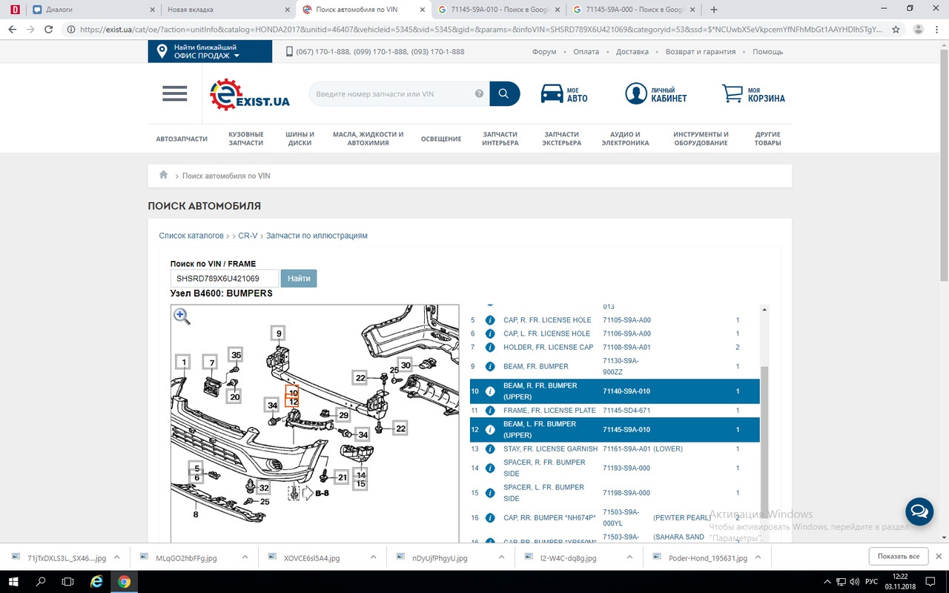
Task: Click the part number search box
Action: point(399,94)
